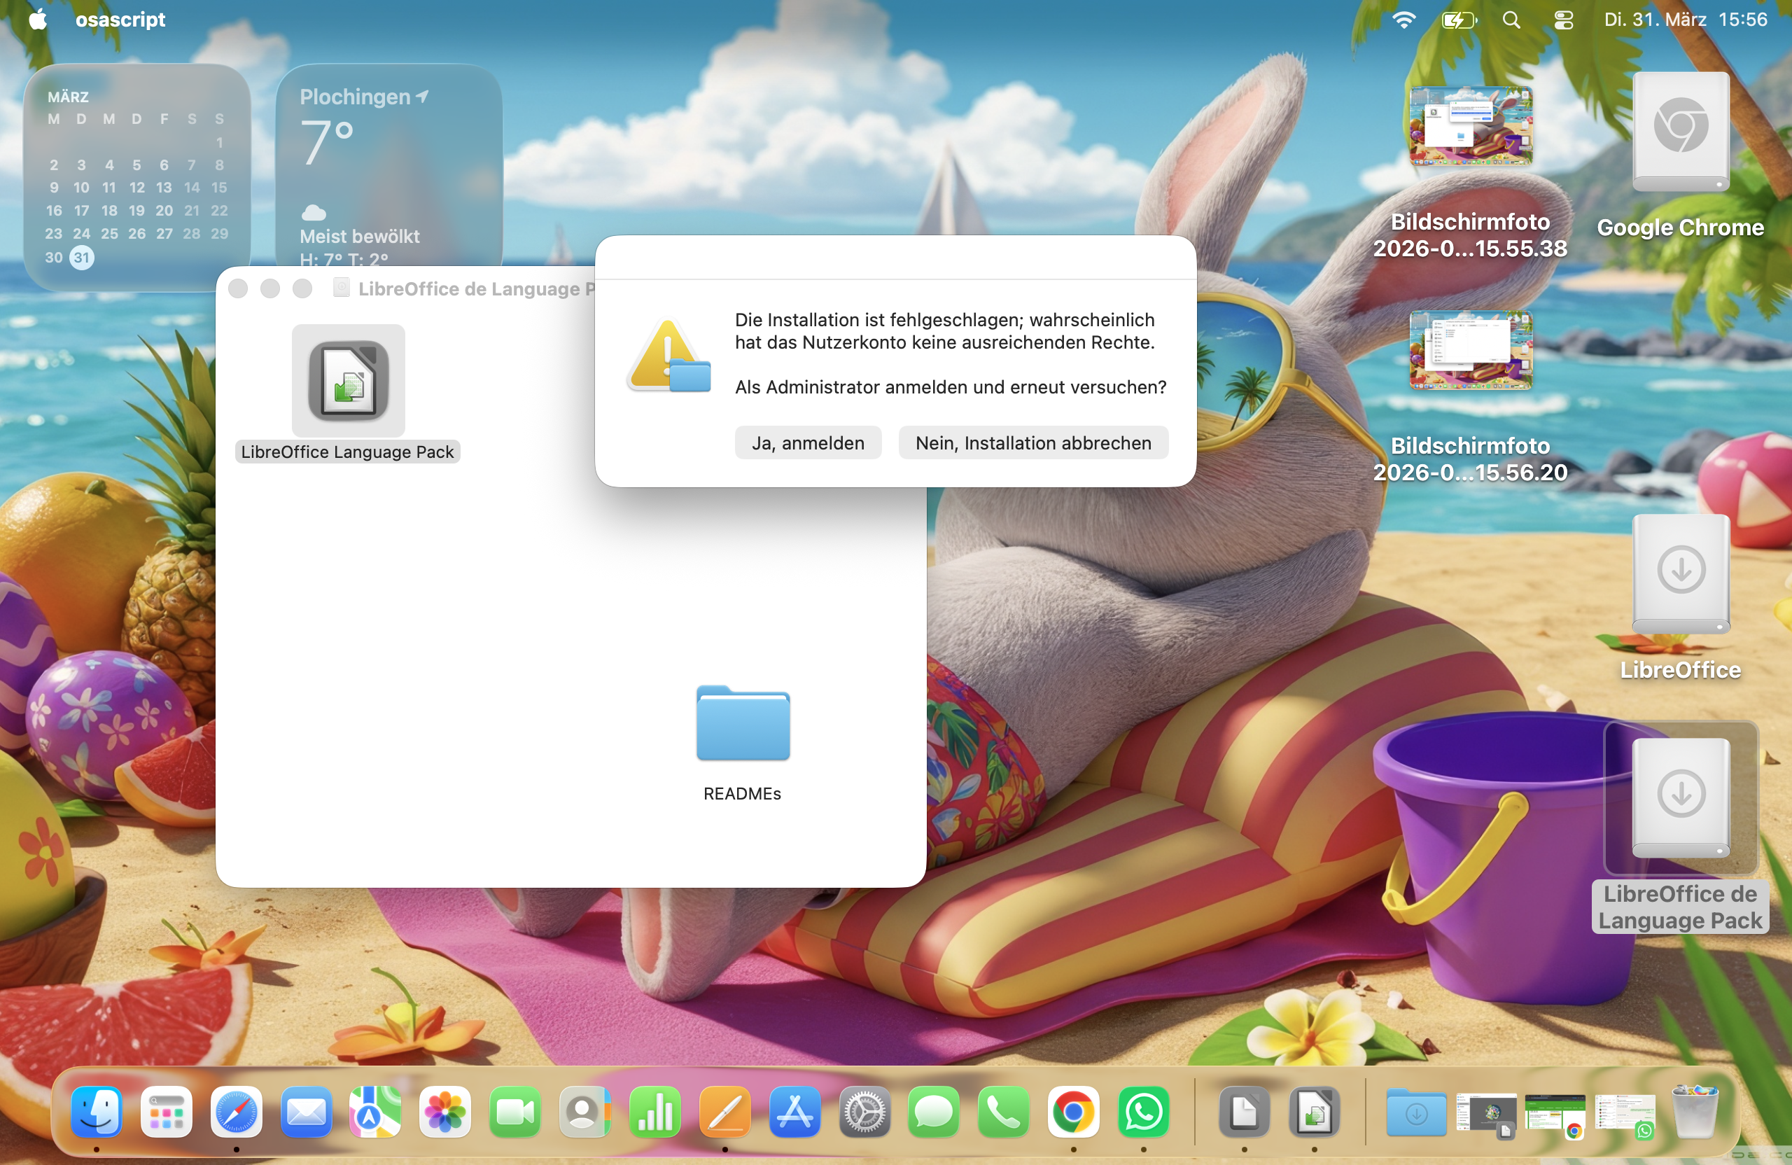
Task: Click Ja, anmelden button
Action: point(807,442)
